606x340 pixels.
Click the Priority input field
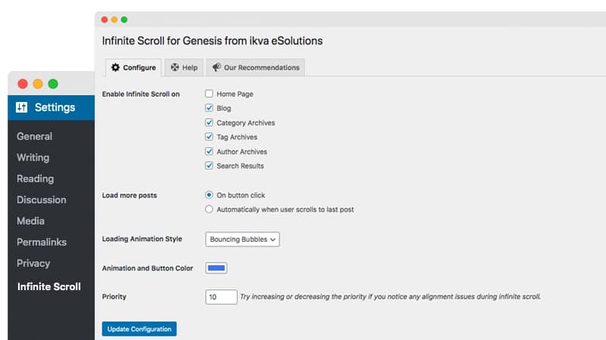pyautogui.click(x=221, y=297)
